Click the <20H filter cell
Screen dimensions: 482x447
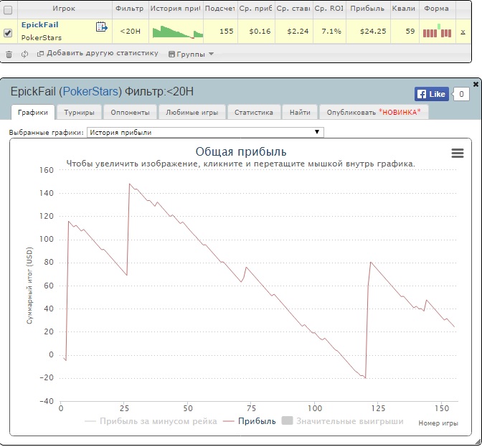[x=130, y=32]
